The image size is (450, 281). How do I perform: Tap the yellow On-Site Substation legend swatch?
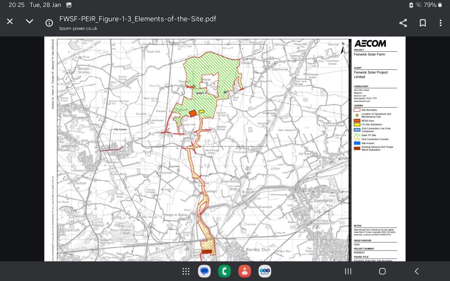[x=357, y=125]
